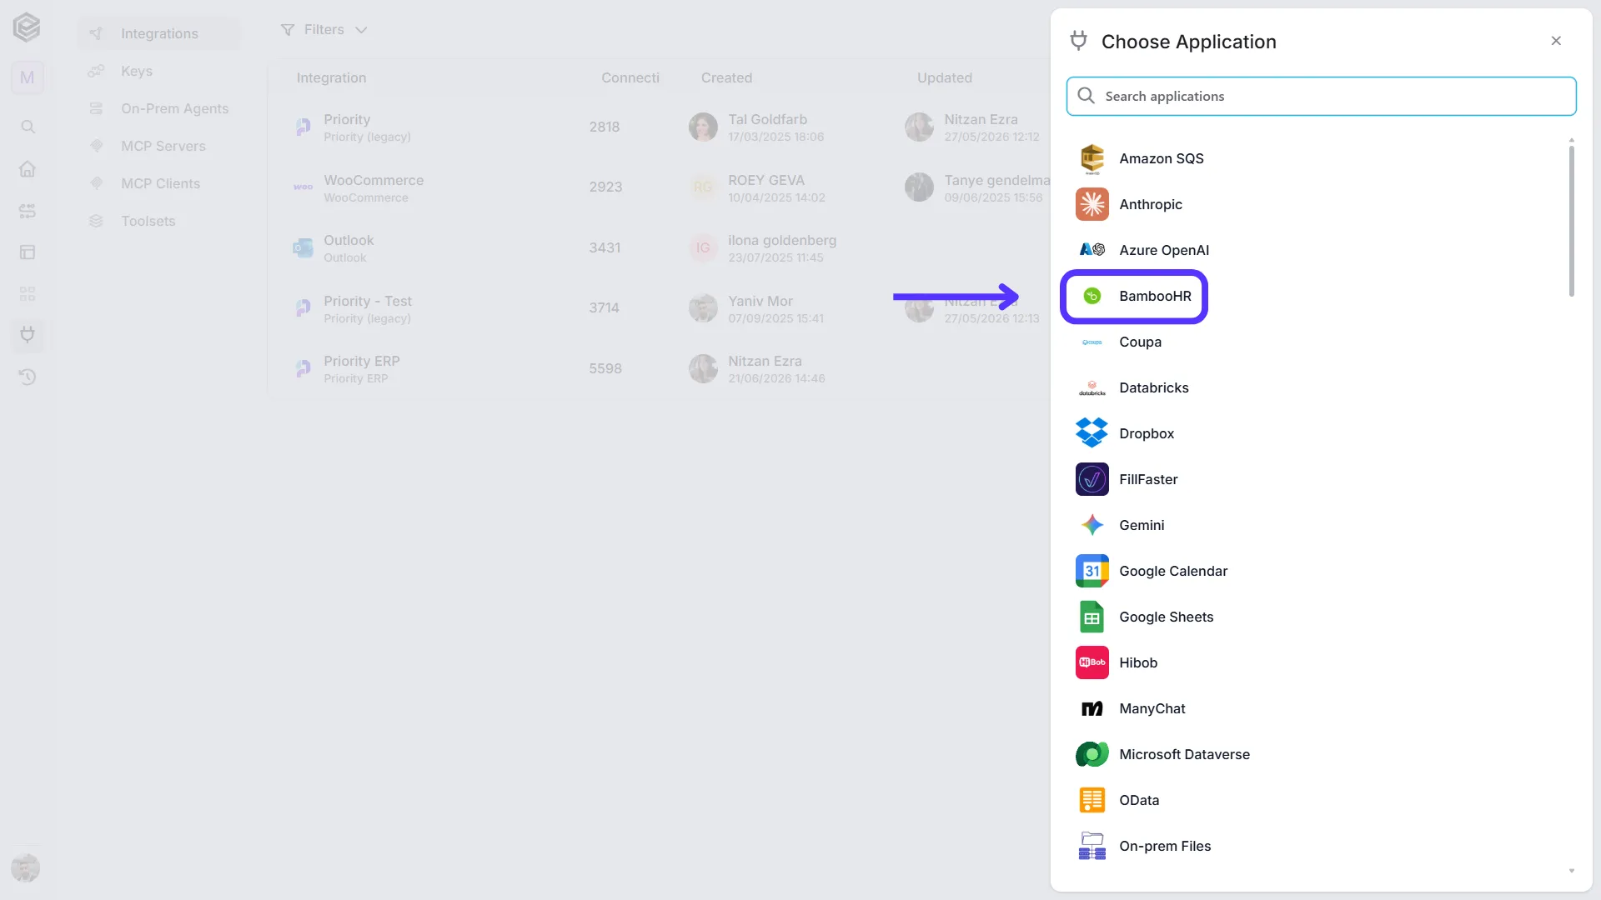1601x900 pixels.
Task: Open the Integrations menu item
Action: [158, 33]
